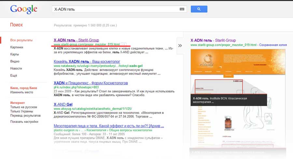Open 'Сохраненная копия' cached link
The image size is (293, 159).
[x=273, y=45]
